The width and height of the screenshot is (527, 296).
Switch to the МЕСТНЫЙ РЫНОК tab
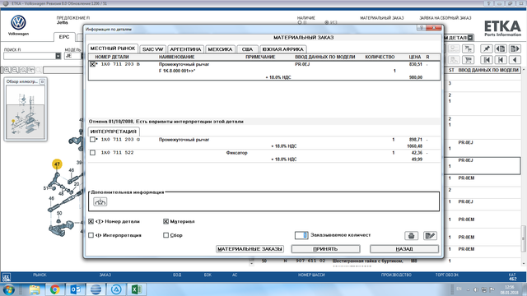point(113,49)
